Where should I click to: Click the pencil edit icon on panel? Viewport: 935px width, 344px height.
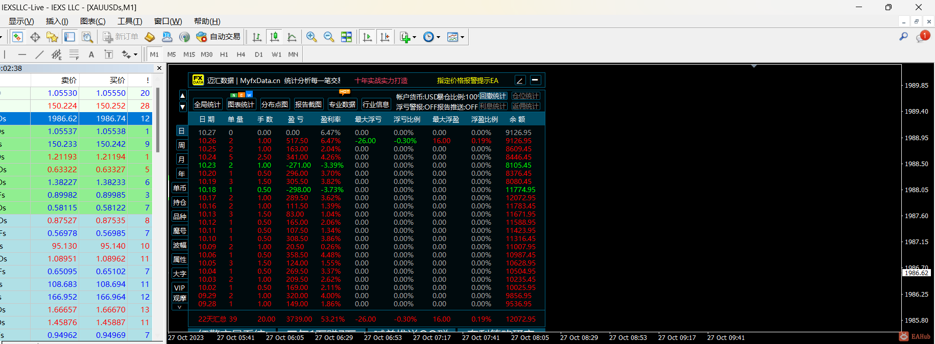(x=520, y=80)
